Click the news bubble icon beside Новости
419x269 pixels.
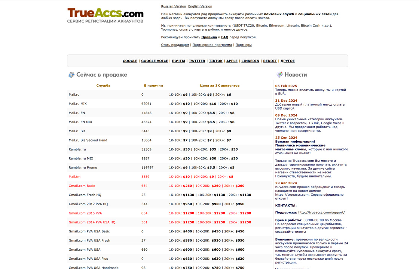(x=279, y=74)
